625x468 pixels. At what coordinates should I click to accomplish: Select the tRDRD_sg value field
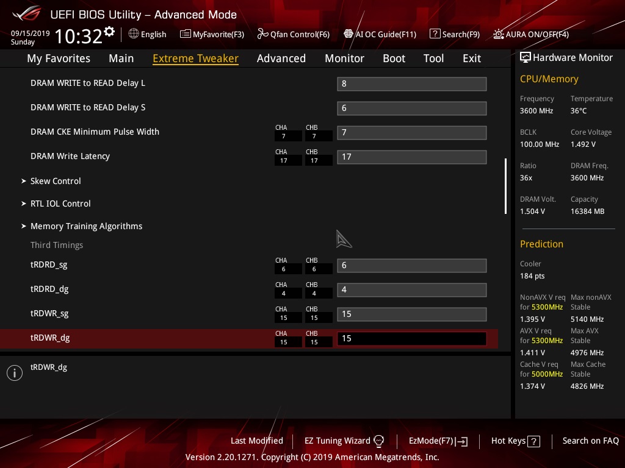click(412, 266)
